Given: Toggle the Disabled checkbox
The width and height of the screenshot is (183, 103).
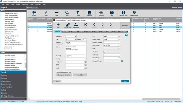Looking at the screenshot, I should tap(104, 52).
